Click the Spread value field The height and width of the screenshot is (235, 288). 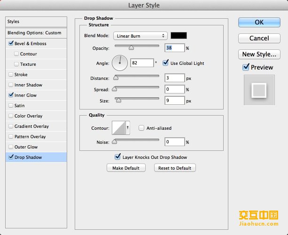point(174,89)
